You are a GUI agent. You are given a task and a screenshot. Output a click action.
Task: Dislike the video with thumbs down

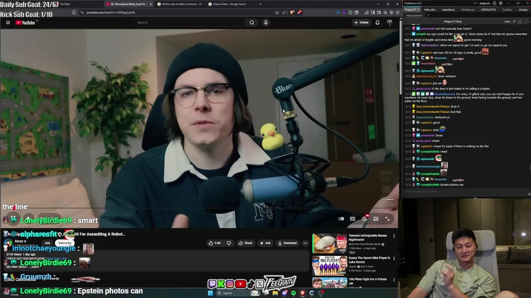point(229,243)
